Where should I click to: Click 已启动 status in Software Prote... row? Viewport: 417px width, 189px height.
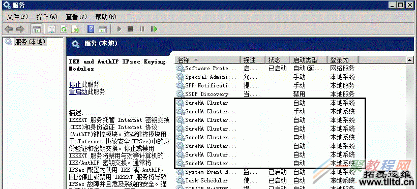pos(277,68)
